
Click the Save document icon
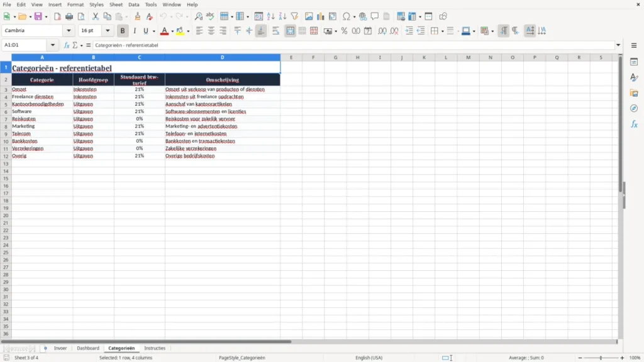(x=38, y=16)
